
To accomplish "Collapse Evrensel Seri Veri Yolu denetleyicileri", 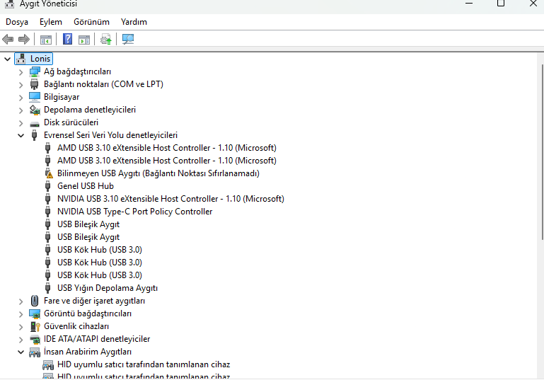I will [21, 135].
